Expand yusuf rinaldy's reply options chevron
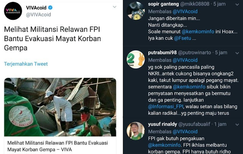The image size is (243, 154). [237, 125]
